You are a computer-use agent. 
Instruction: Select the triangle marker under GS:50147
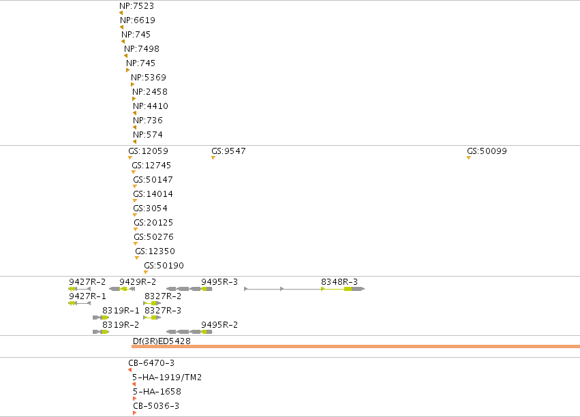tap(135, 186)
